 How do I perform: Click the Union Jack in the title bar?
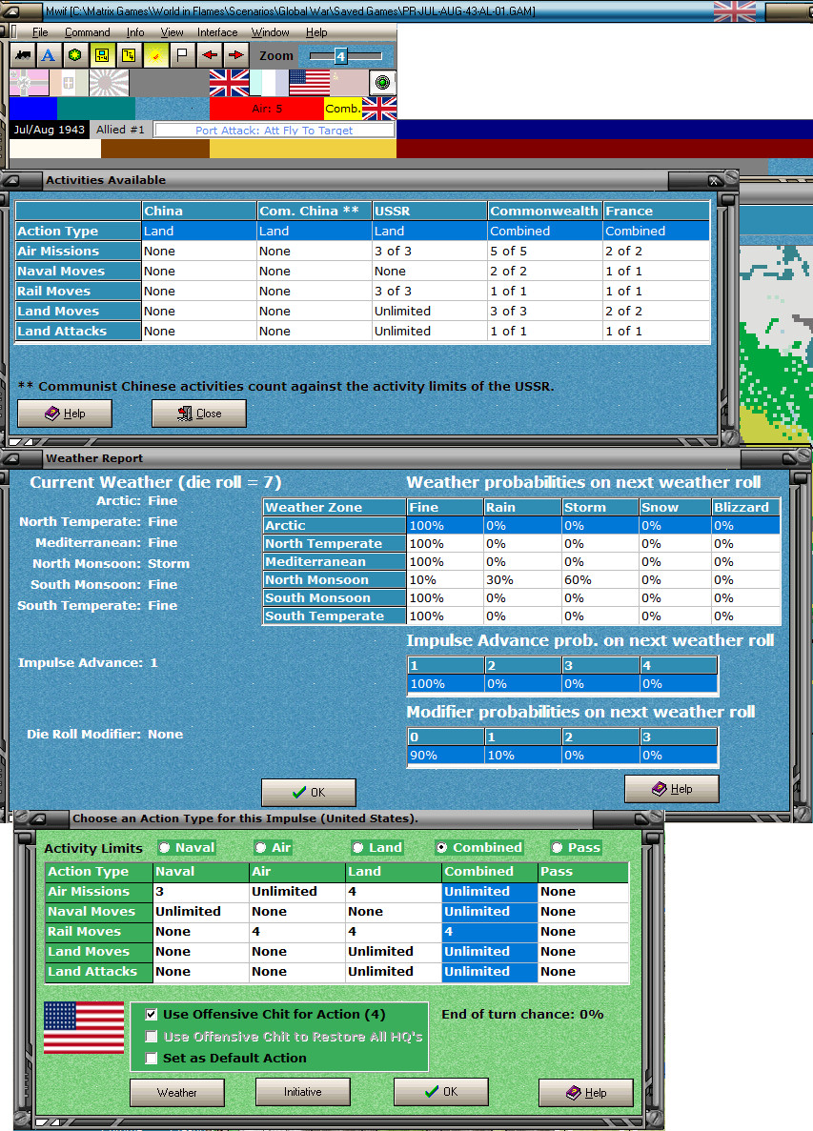(735, 10)
